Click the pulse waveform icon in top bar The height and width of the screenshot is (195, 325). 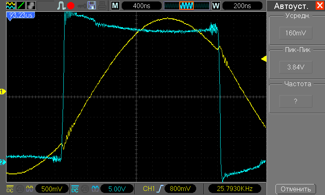61,6
